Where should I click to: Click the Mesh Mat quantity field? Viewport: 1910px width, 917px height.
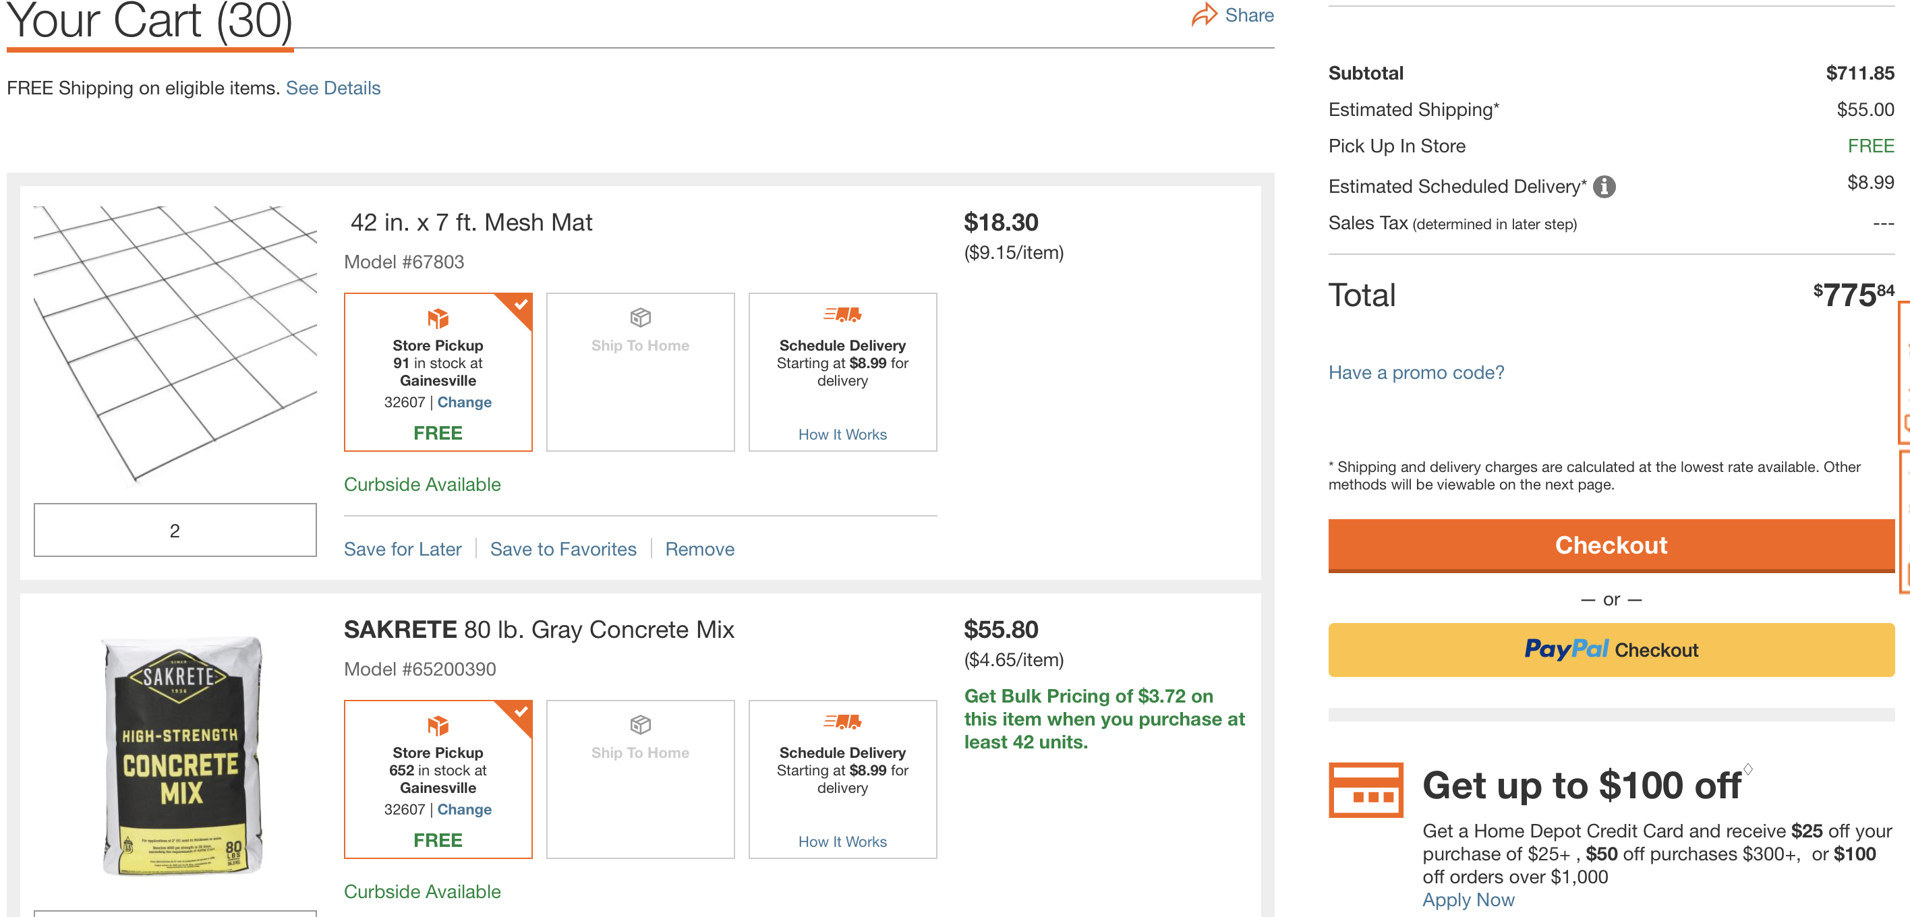point(175,530)
